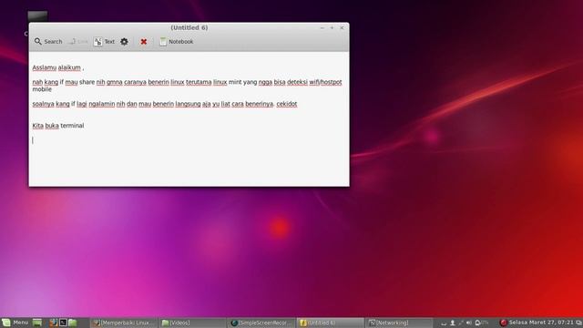The width and height of the screenshot is (583, 328).
Task: Click the word 'terutama' in the note
Action: click(x=199, y=82)
